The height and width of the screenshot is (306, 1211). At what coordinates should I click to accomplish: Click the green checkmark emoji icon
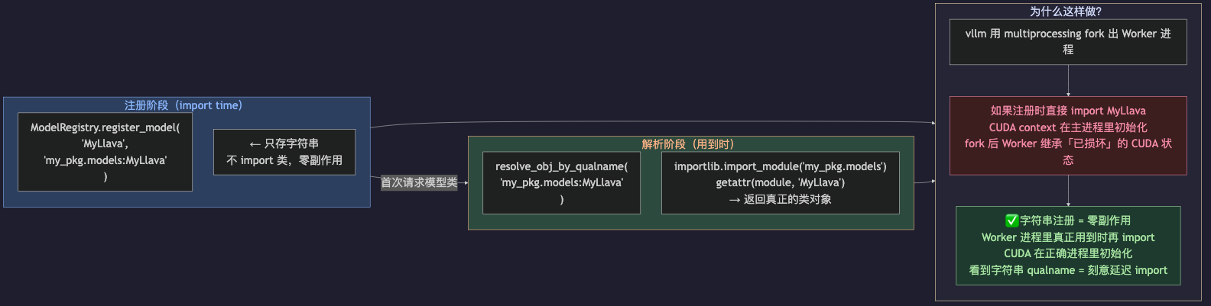[x=1012, y=221]
